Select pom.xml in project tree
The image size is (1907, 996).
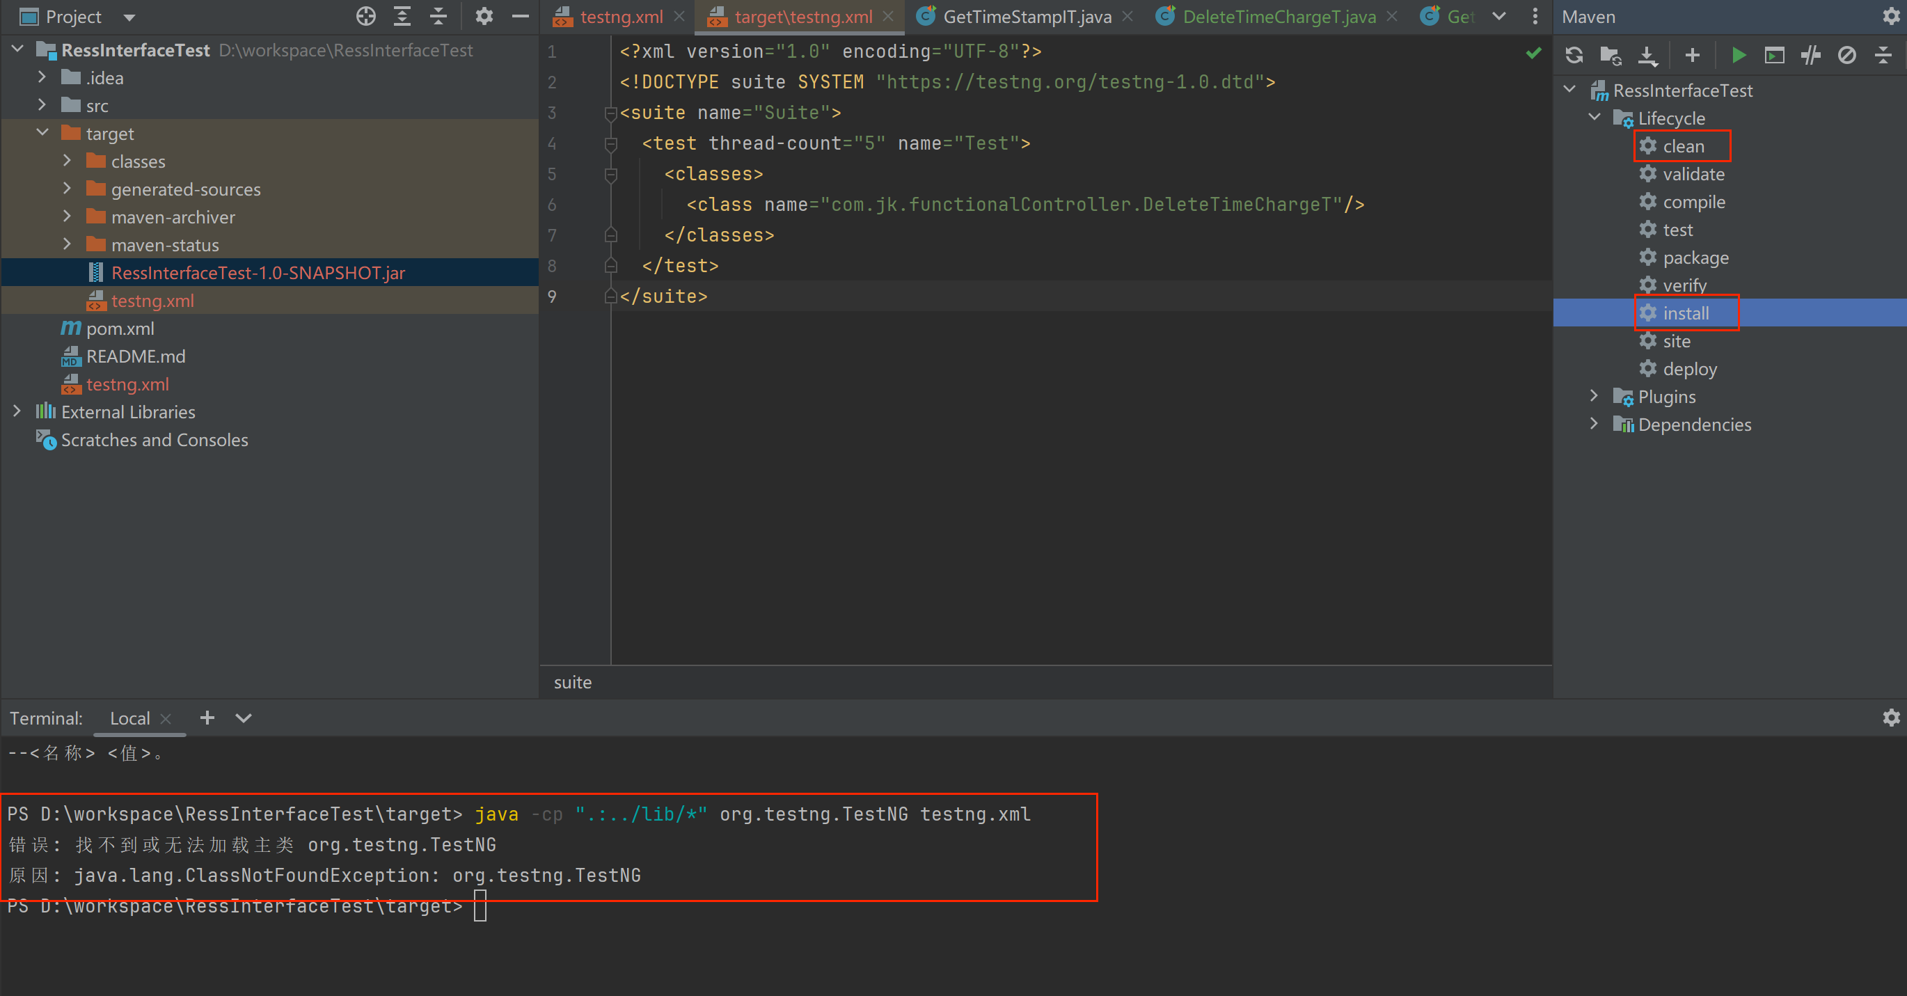point(120,329)
